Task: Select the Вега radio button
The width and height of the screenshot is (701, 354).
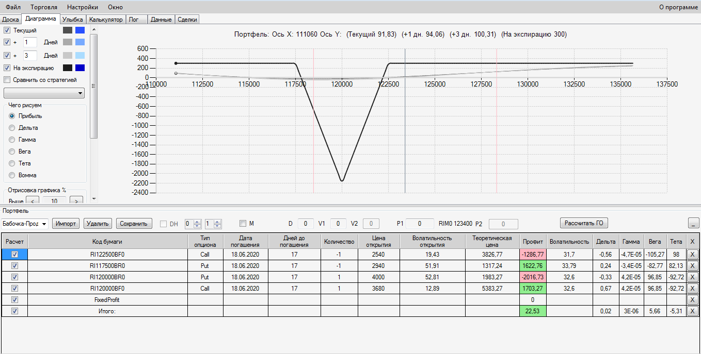Action: coord(12,151)
